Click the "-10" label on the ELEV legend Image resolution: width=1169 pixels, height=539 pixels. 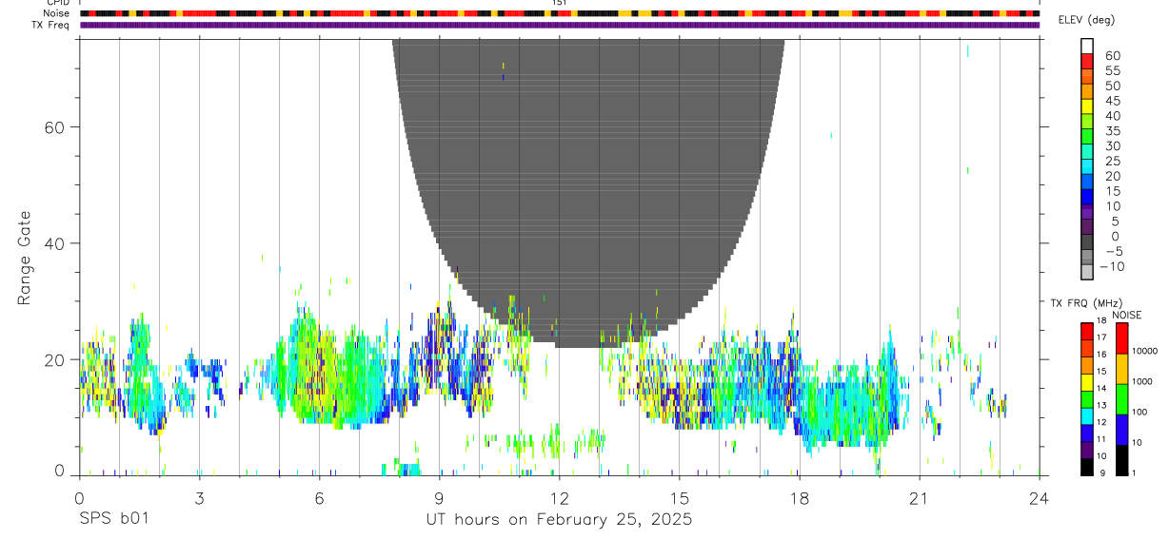point(1110,266)
